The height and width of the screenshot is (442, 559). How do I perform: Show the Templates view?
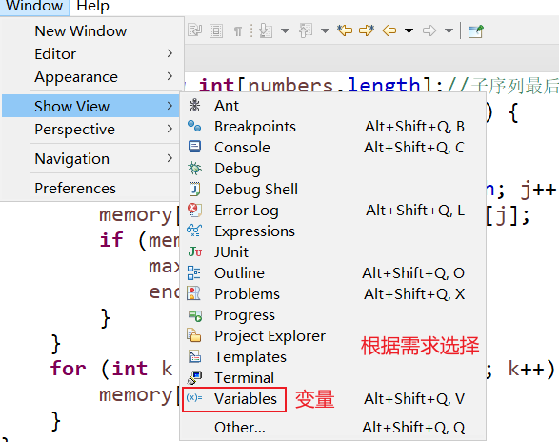(x=332, y=356)
